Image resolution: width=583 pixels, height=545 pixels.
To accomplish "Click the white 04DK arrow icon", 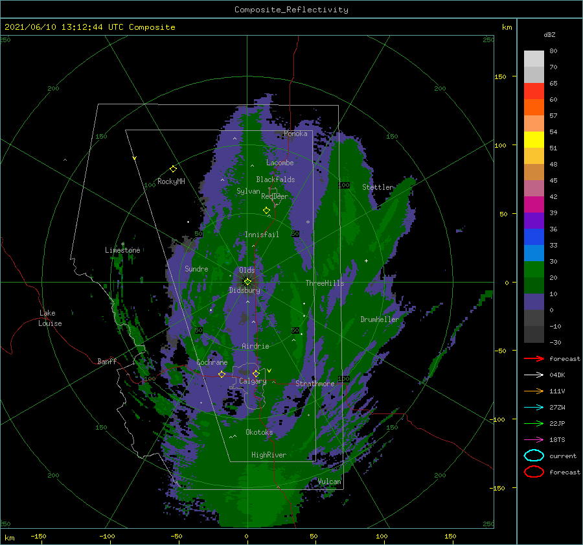I will pyautogui.click(x=534, y=375).
